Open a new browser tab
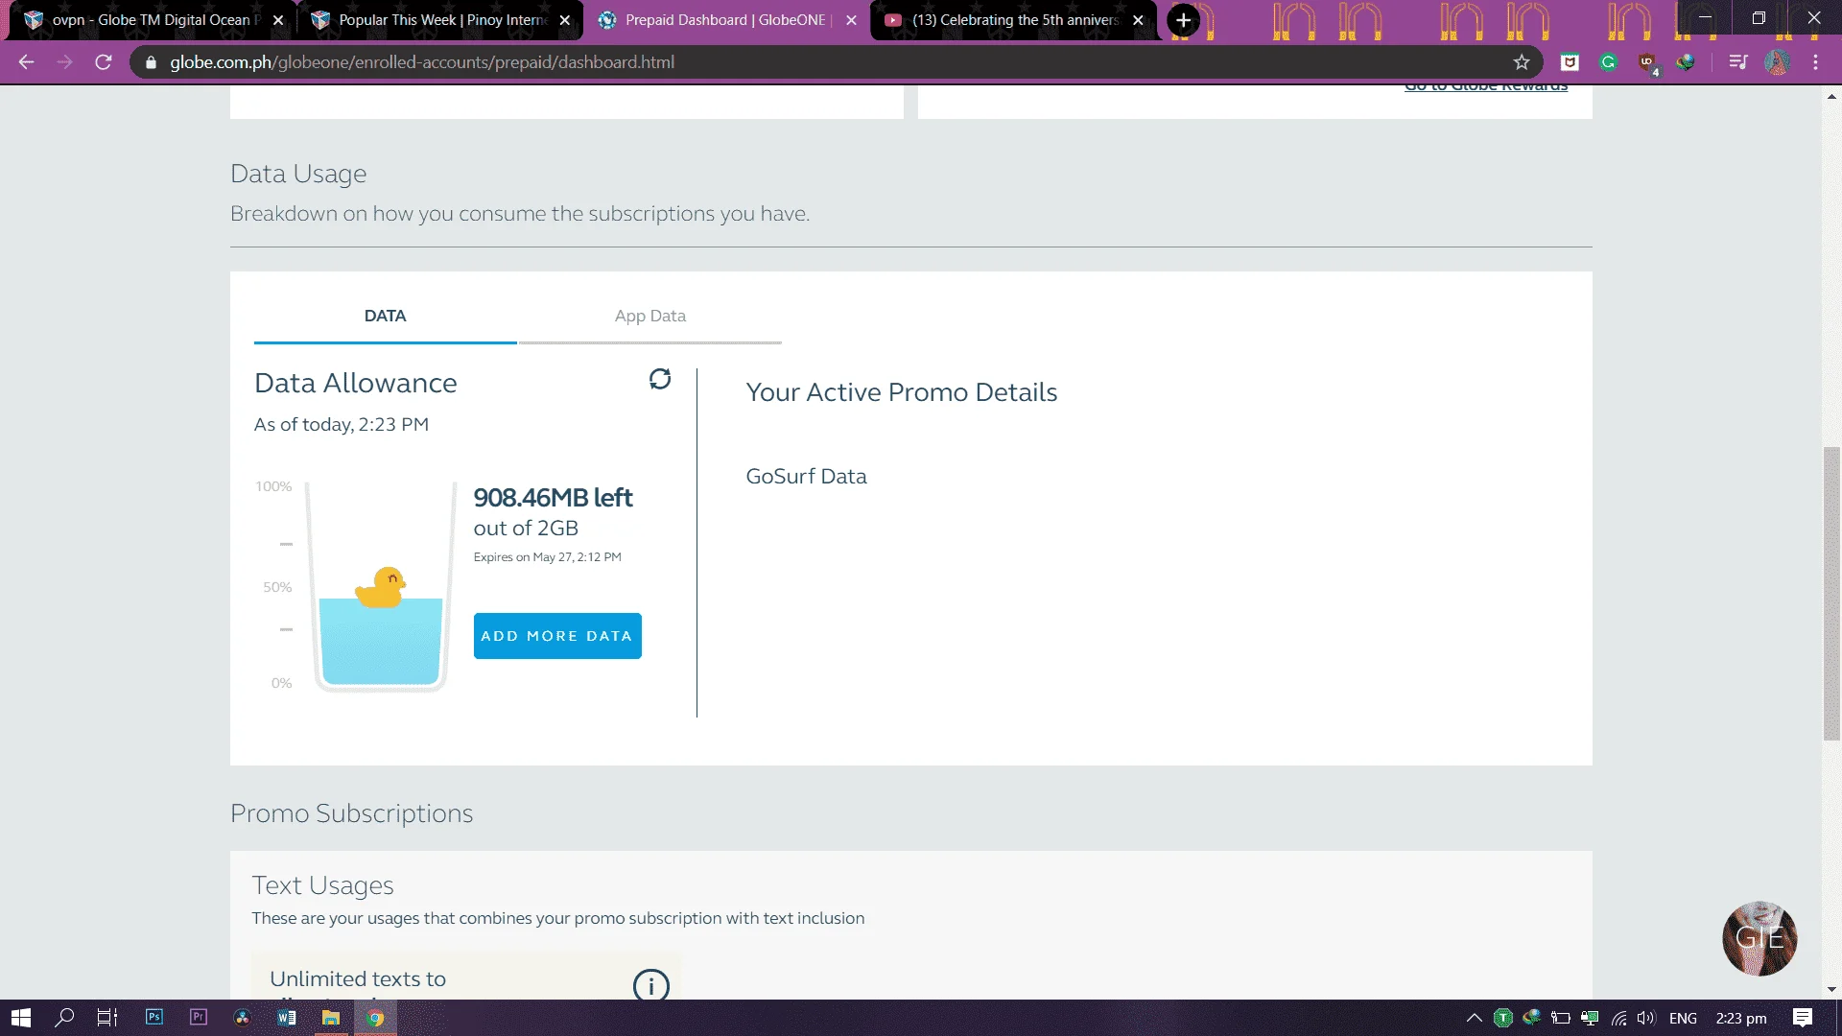The width and height of the screenshot is (1842, 1036). click(x=1183, y=20)
